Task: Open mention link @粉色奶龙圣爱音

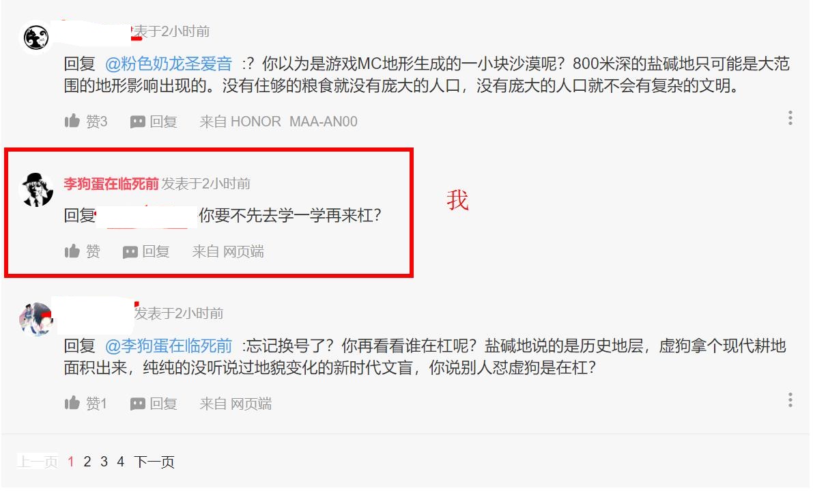Action: (x=169, y=64)
